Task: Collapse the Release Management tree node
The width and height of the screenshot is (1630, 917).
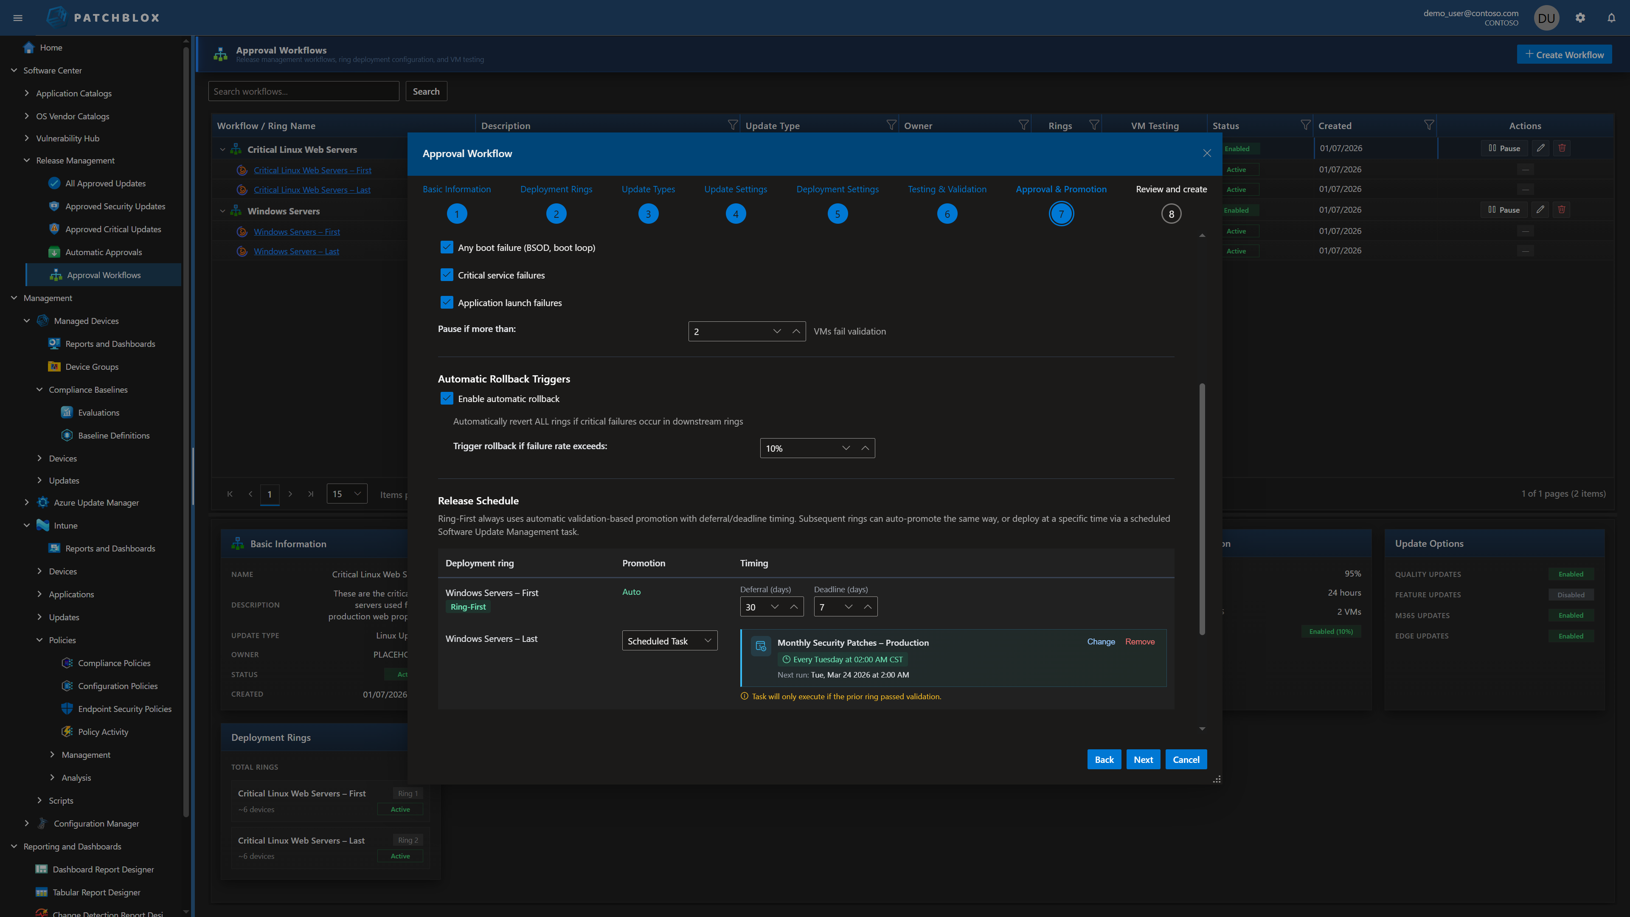Action: 27,161
